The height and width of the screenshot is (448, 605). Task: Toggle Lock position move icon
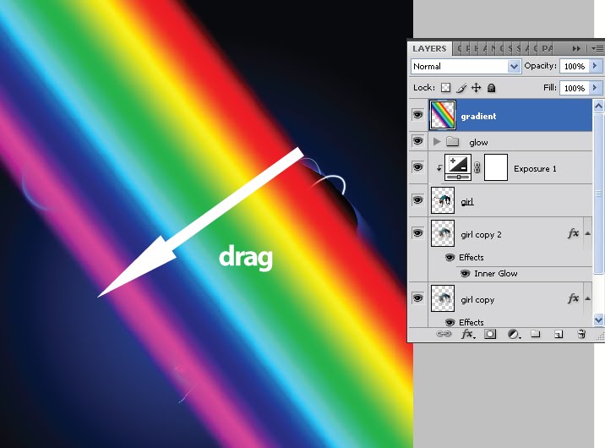point(476,88)
